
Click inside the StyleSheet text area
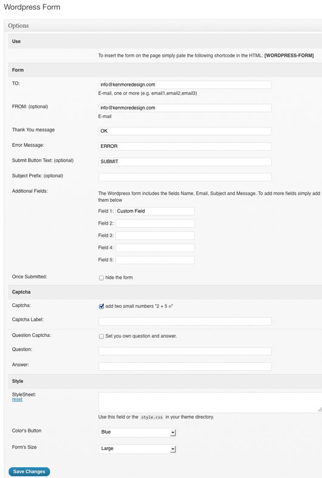click(210, 402)
